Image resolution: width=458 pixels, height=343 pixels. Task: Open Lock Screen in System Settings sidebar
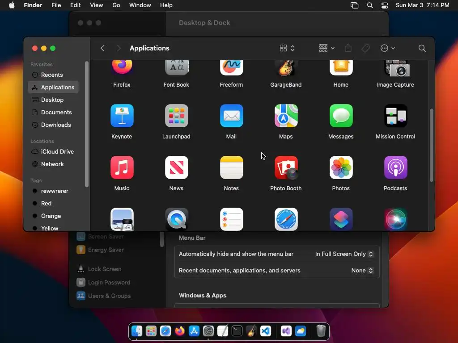point(99,269)
